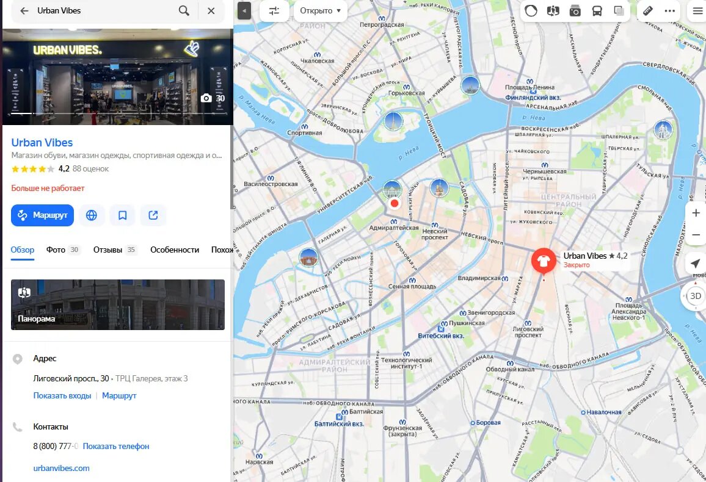Click the "Владимирская" metro station label
706x482 pixels.
pyautogui.click(x=479, y=278)
